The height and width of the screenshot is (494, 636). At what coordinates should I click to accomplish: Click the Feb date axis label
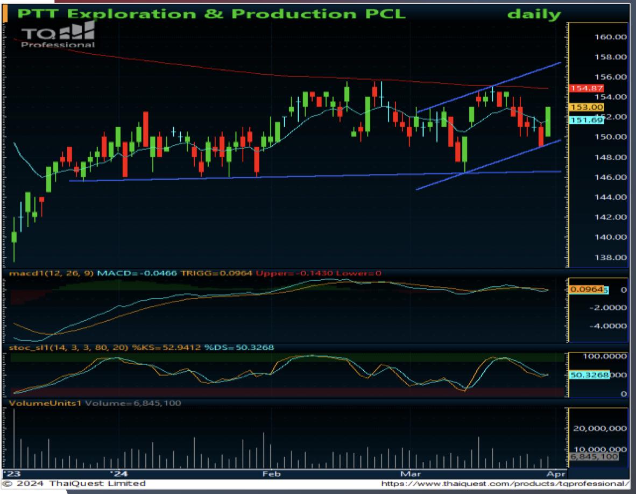[271, 474]
